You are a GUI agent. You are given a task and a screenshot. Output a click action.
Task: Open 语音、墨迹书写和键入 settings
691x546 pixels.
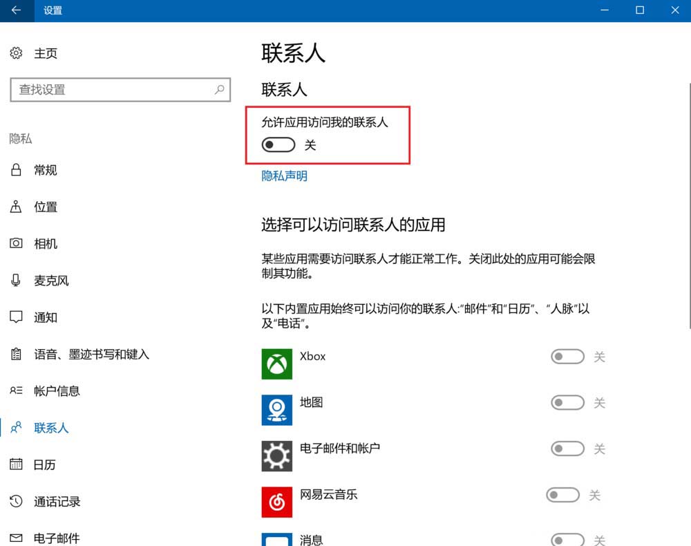[91, 355]
